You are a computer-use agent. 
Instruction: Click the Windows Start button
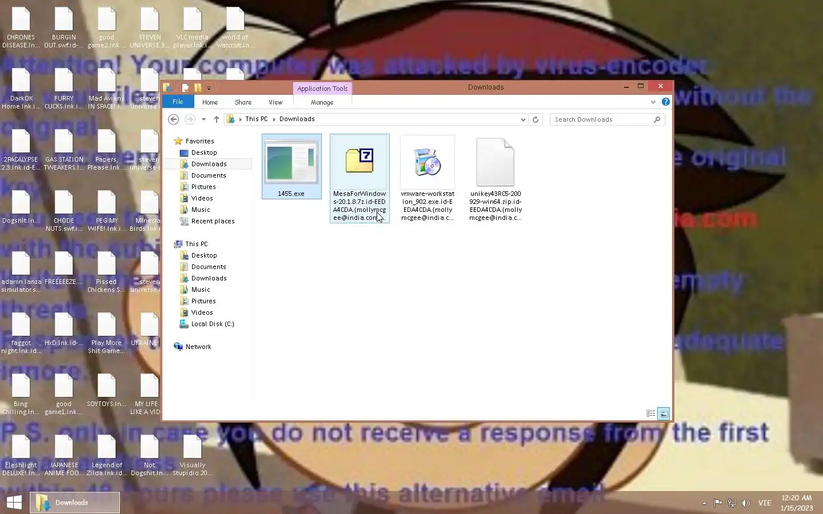14,503
